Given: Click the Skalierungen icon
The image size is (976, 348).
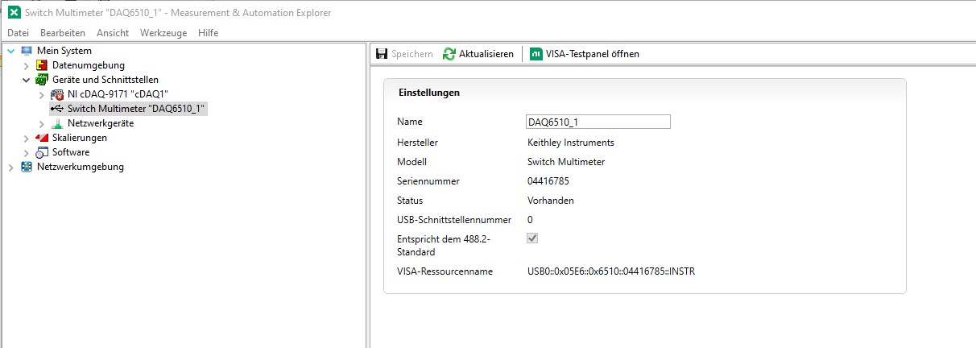Looking at the screenshot, I should (x=42, y=138).
